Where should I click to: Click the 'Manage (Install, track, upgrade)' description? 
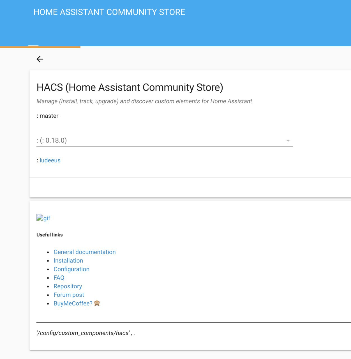[x=145, y=101]
